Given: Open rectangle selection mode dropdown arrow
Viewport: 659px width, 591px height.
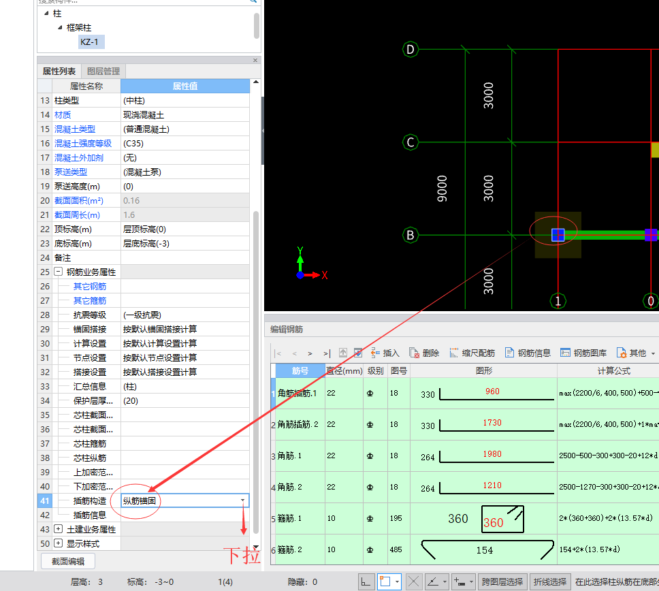Looking at the screenshot, I should [x=397, y=581].
